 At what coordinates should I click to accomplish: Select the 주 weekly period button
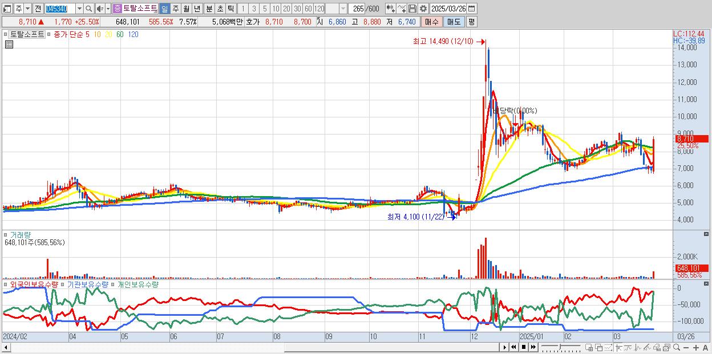click(175, 9)
